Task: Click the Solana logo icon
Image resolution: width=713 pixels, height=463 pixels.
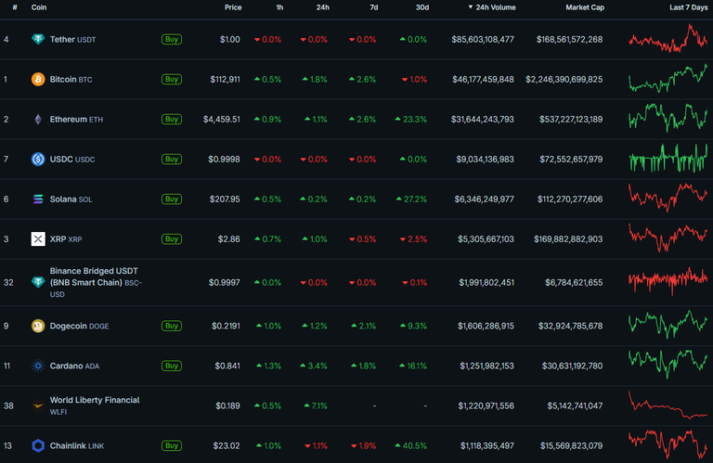Action: pos(38,199)
